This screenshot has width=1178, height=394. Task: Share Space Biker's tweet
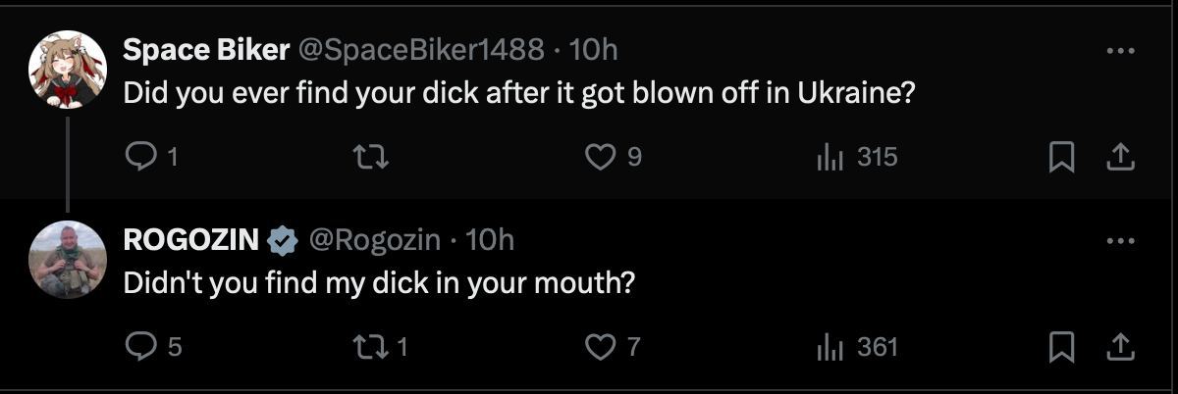(1120, 157)
